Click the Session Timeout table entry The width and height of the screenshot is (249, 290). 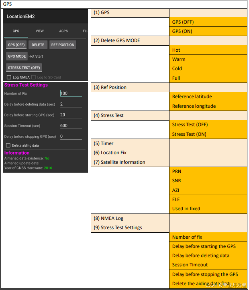tap(190, 265)
